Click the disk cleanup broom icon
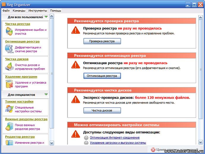Screen dimensions: 205x154 coord(9,66)
